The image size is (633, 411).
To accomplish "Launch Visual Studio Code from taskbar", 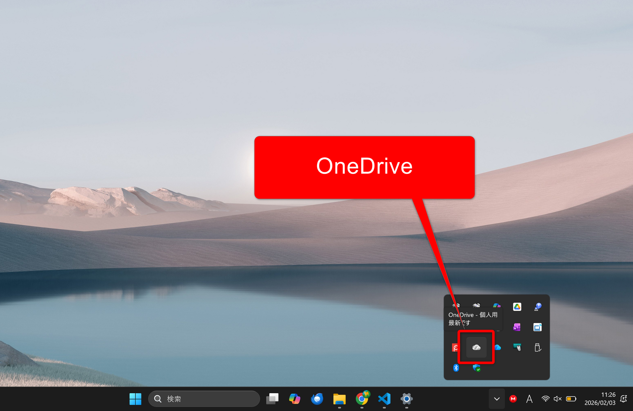I will [x=384, y=399].
